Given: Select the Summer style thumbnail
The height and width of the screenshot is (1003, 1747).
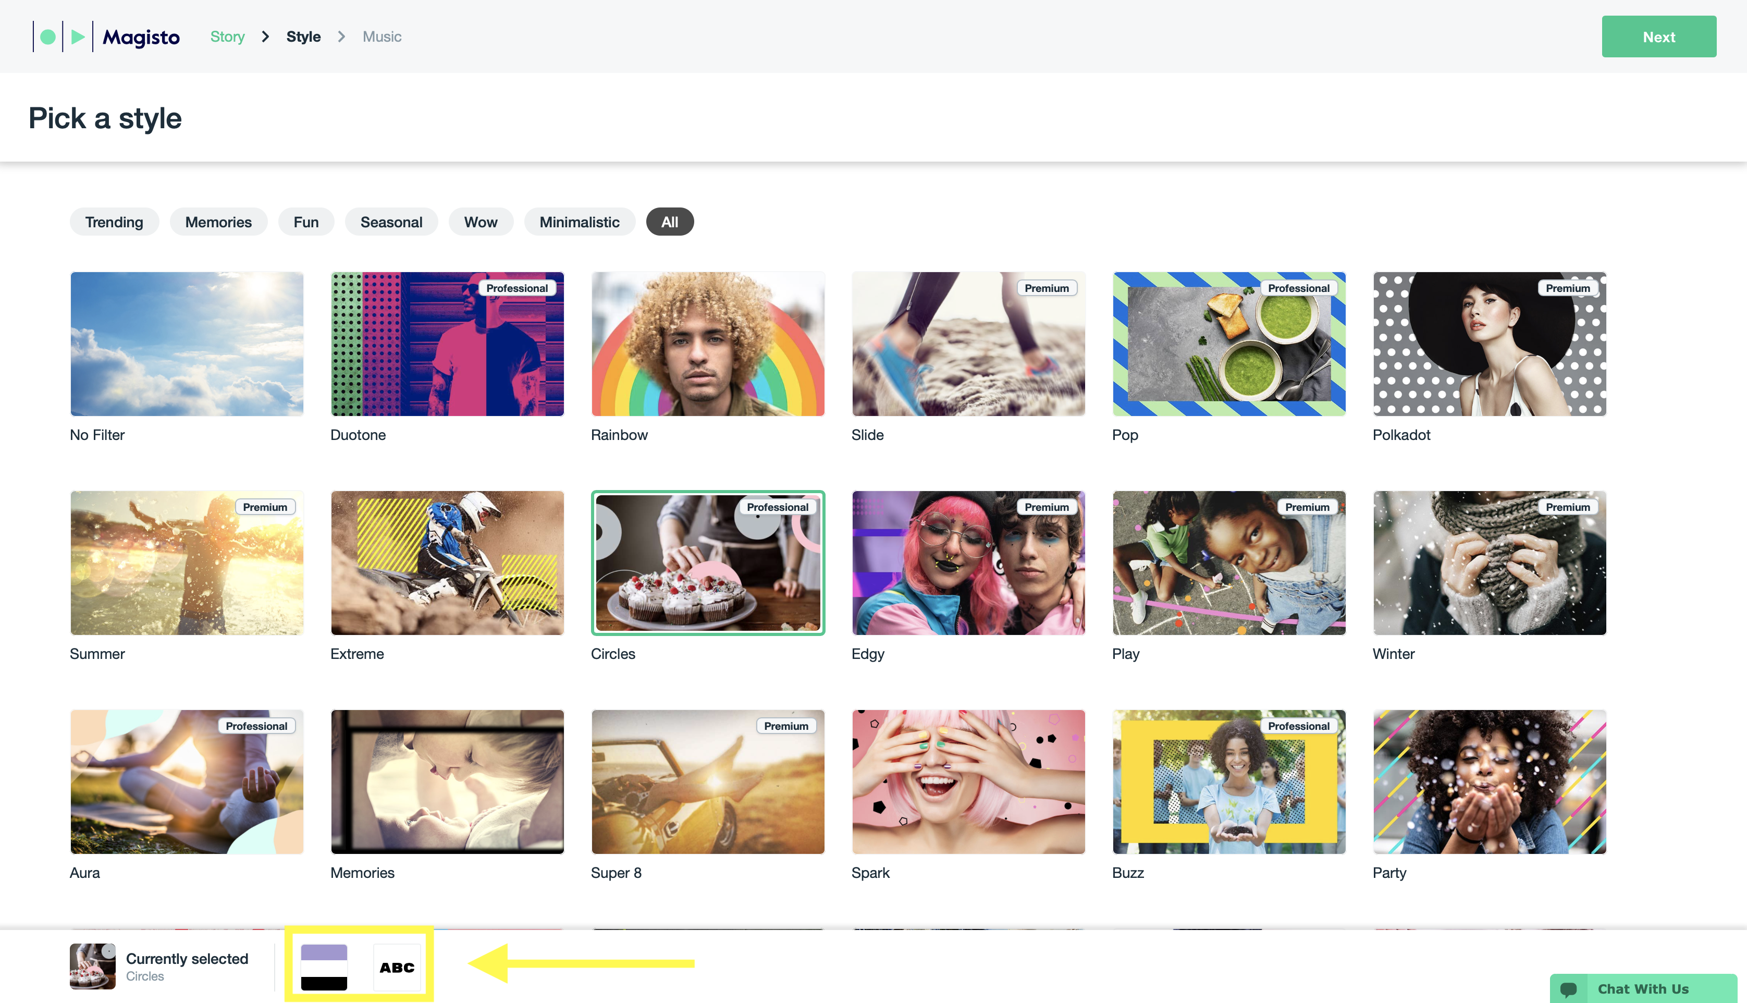Looking at the screenshot, I should [187, 563].
